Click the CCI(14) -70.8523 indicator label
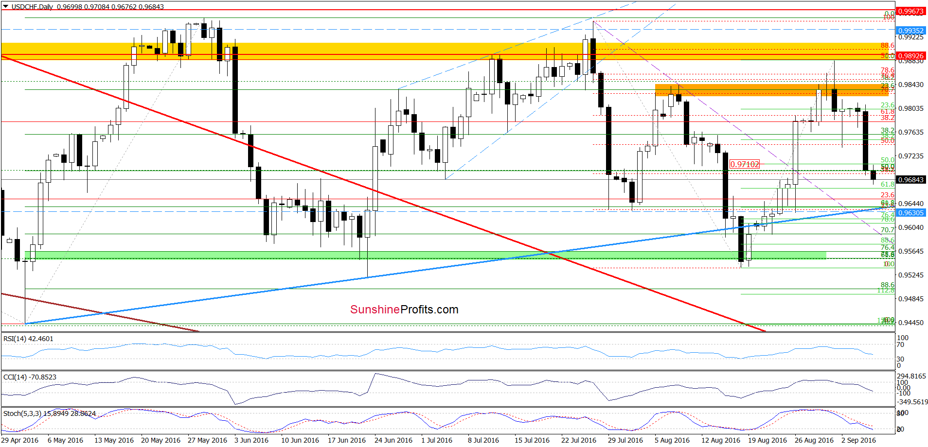The height and width of the screenshot is (447, 928). click(x=30, y=377)
